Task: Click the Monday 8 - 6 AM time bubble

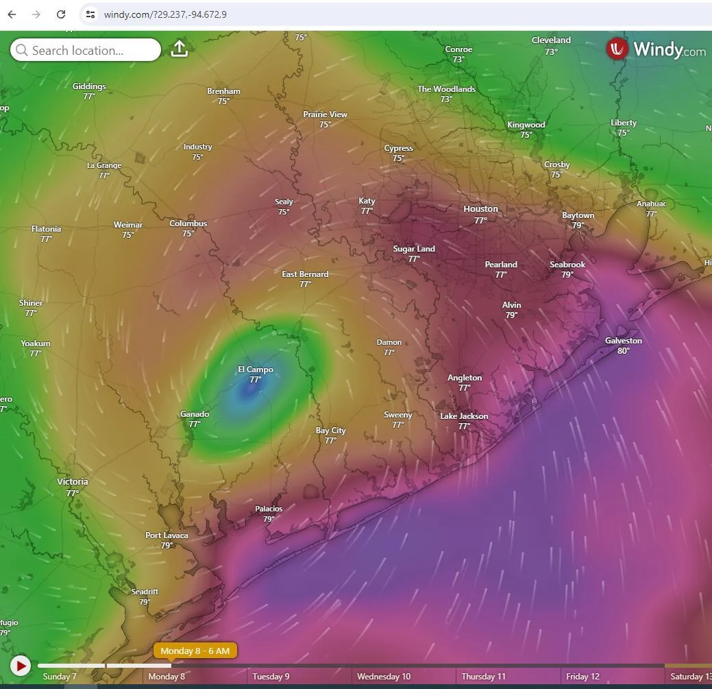Action: pos(195,650)
